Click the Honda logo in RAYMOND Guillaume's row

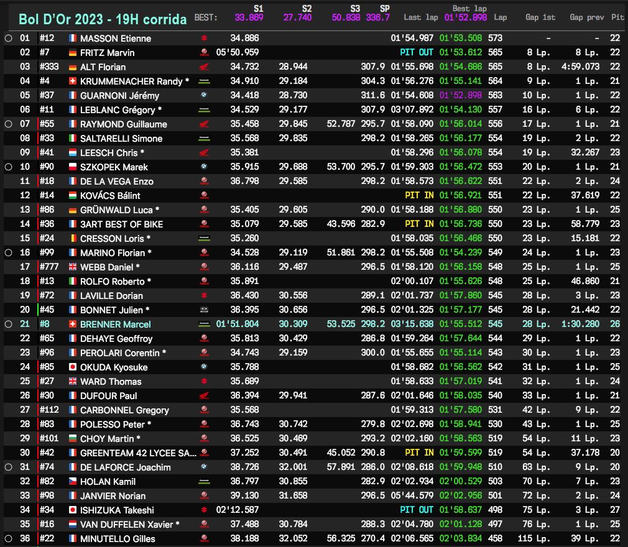[205, 124]
